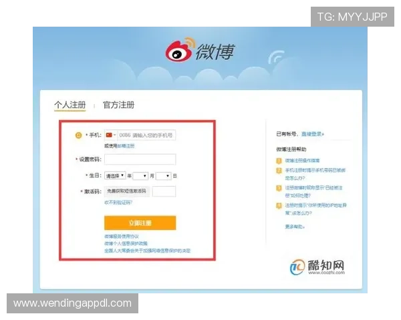Focus the 手机 phone number field
Viewport: 401px width, 320px height.
(146, 135)
